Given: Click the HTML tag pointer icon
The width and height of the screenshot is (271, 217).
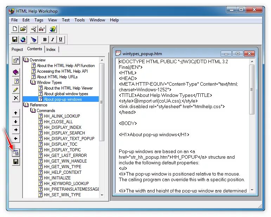Looking at the screenshot, I should (x=34, y=40).
